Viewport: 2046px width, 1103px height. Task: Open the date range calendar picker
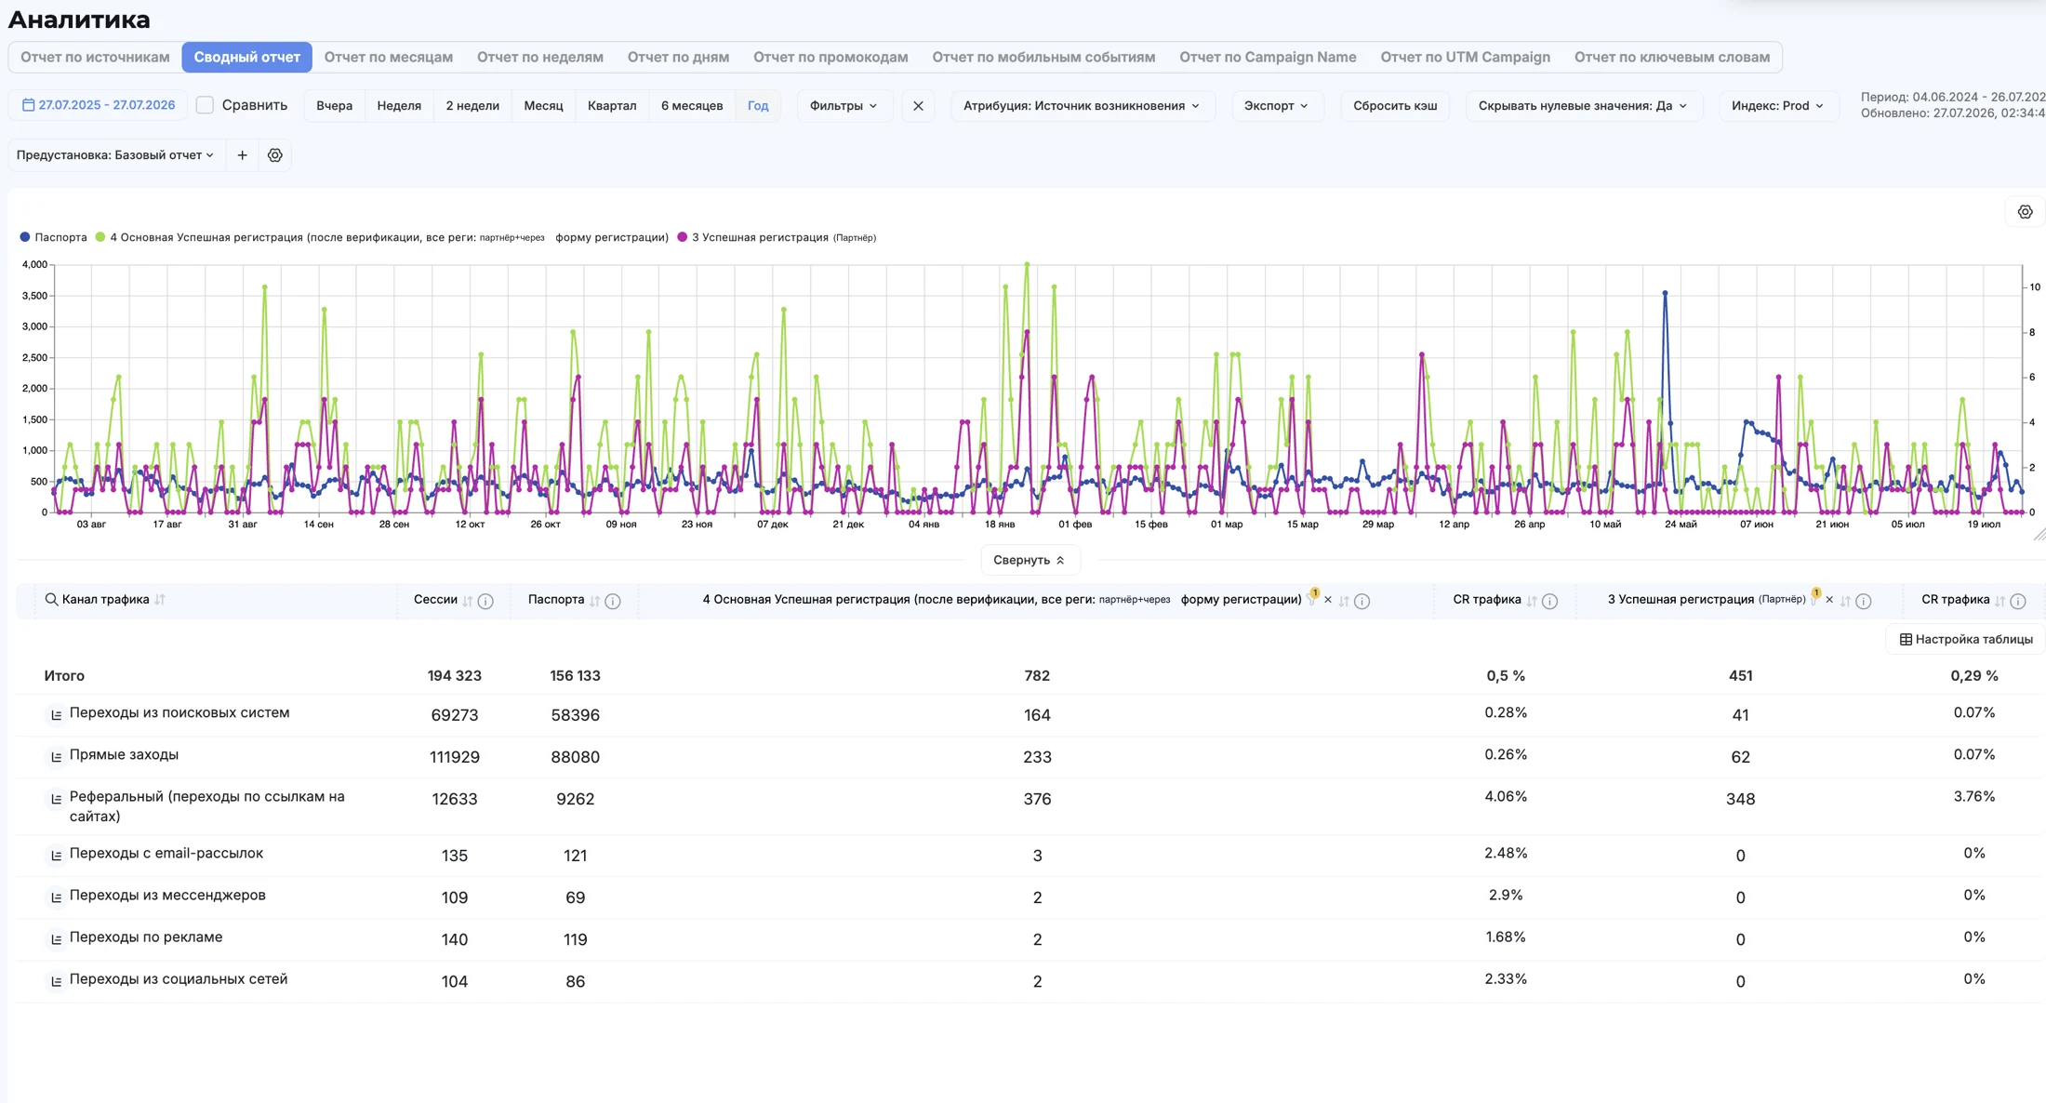tap(98, 105)
